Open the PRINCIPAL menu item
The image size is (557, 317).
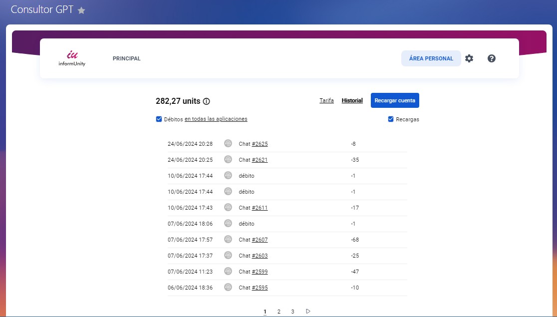[127, 58]
